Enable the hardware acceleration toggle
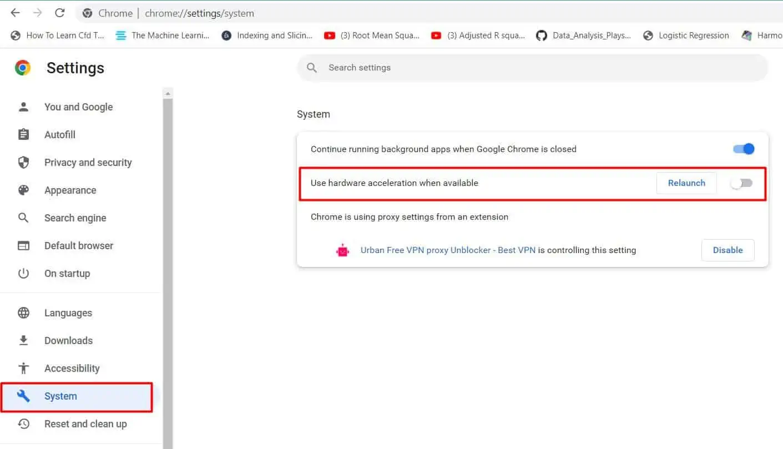The width and height of the screenshot is (783, 449). (741, 183)
